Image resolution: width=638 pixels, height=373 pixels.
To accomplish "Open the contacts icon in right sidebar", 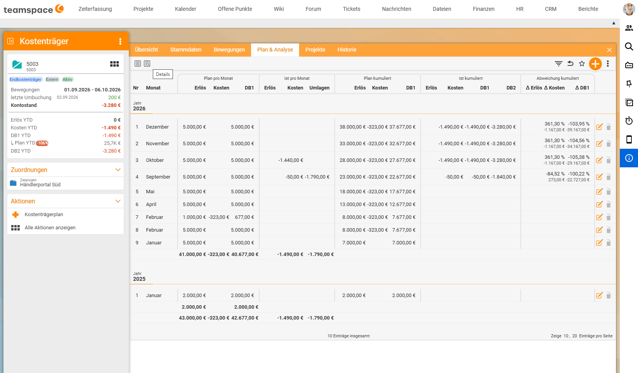I will [x=629, y=28].
